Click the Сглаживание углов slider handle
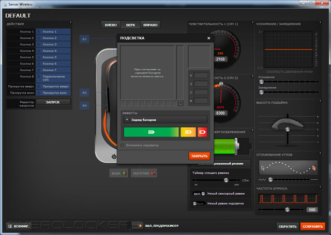The image size is (331, 235). [x=270, y=180]
